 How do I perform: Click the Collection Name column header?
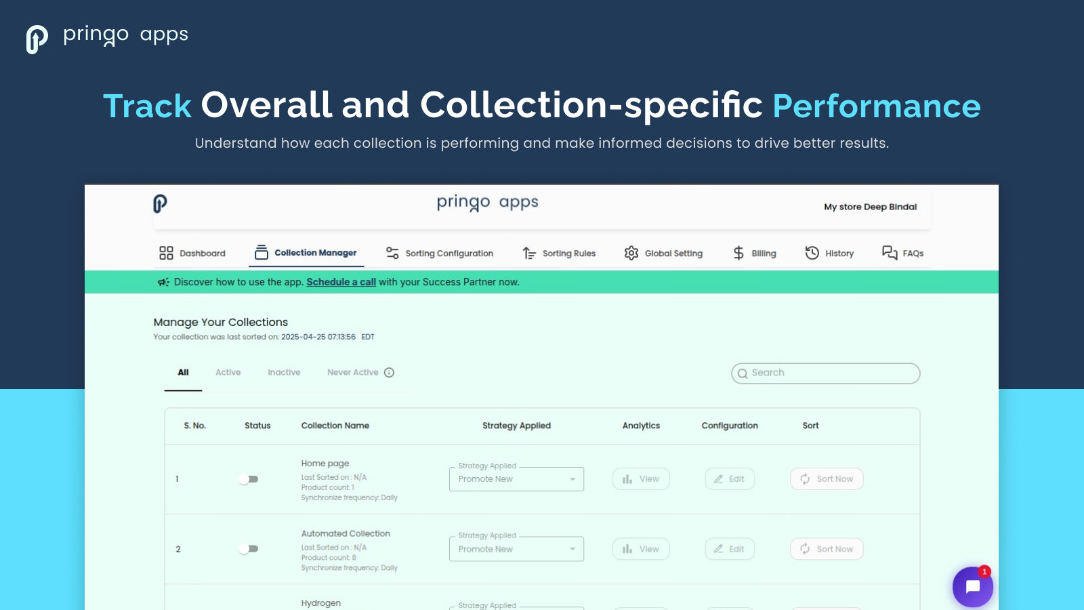pos(335,426)
